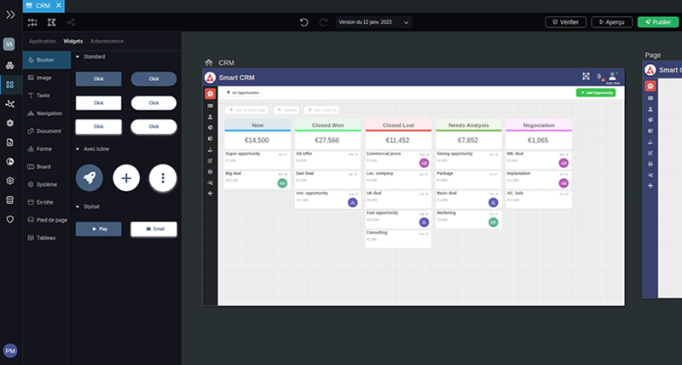Click the home icon beside CRM page title
682x365 pixels.
coord(209,62)
